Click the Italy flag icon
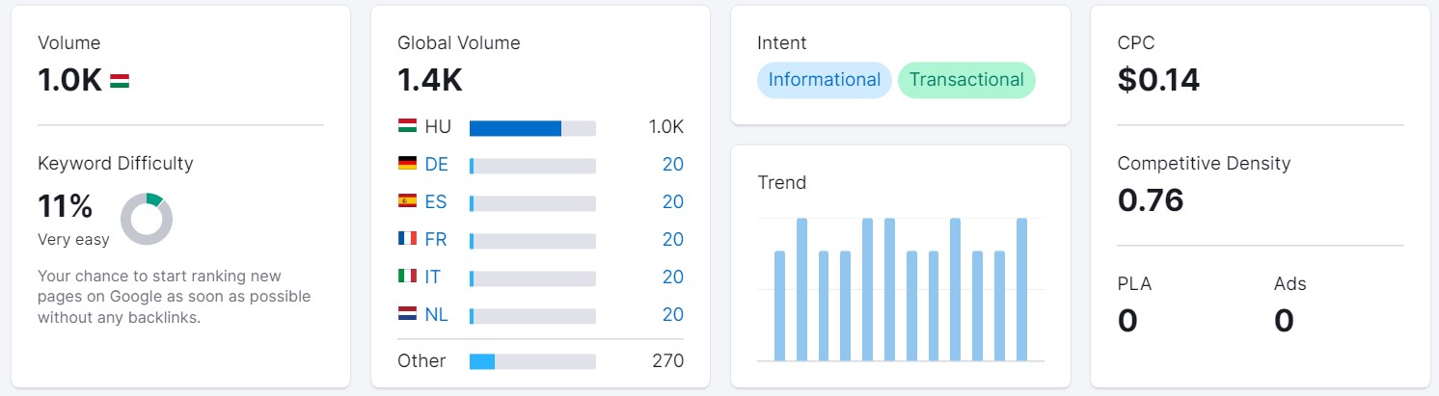The width and height of the screenshot is (1439, 396). [x=407, y=277]
